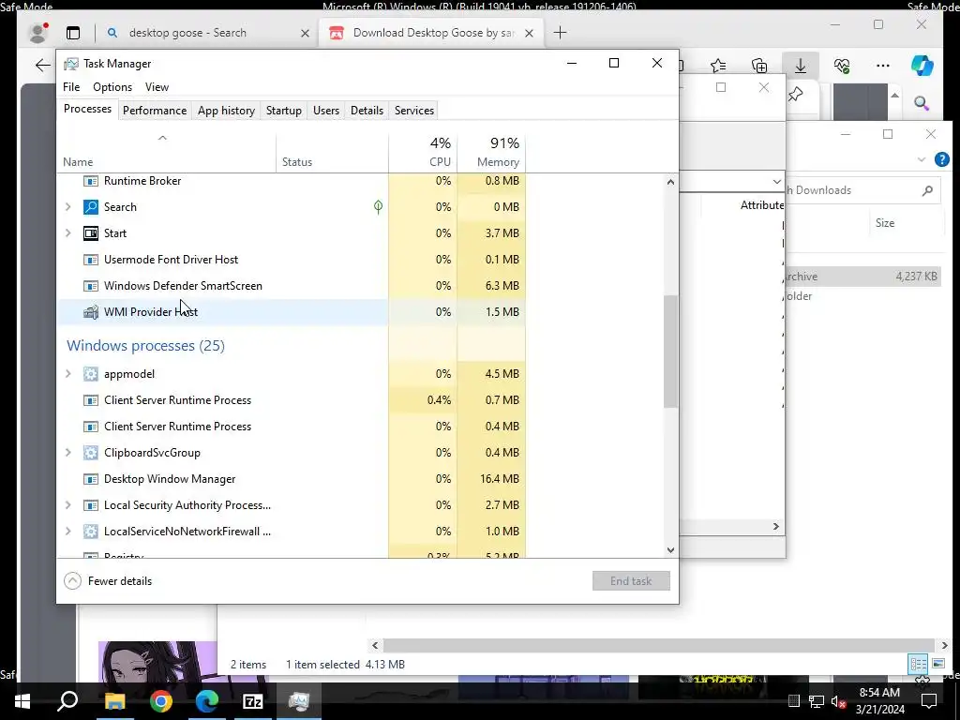Click the appmodel gear icon
This screenshot has height=720, width=960.
pos(91,374)
